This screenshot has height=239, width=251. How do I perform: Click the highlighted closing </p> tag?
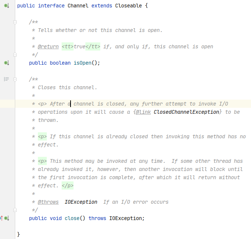coord(68,185)
